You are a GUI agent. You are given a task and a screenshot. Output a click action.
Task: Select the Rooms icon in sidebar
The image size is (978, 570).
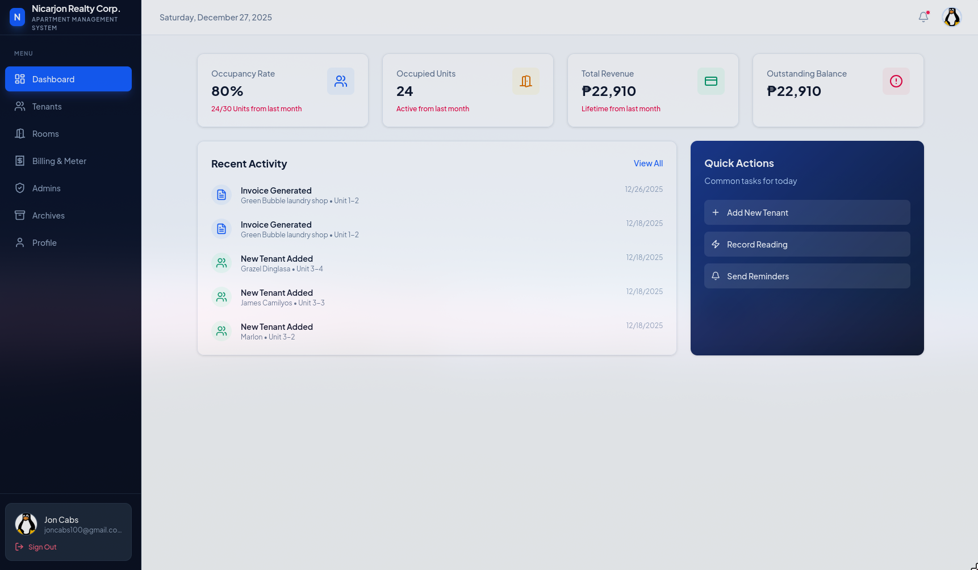coord(20,133)
